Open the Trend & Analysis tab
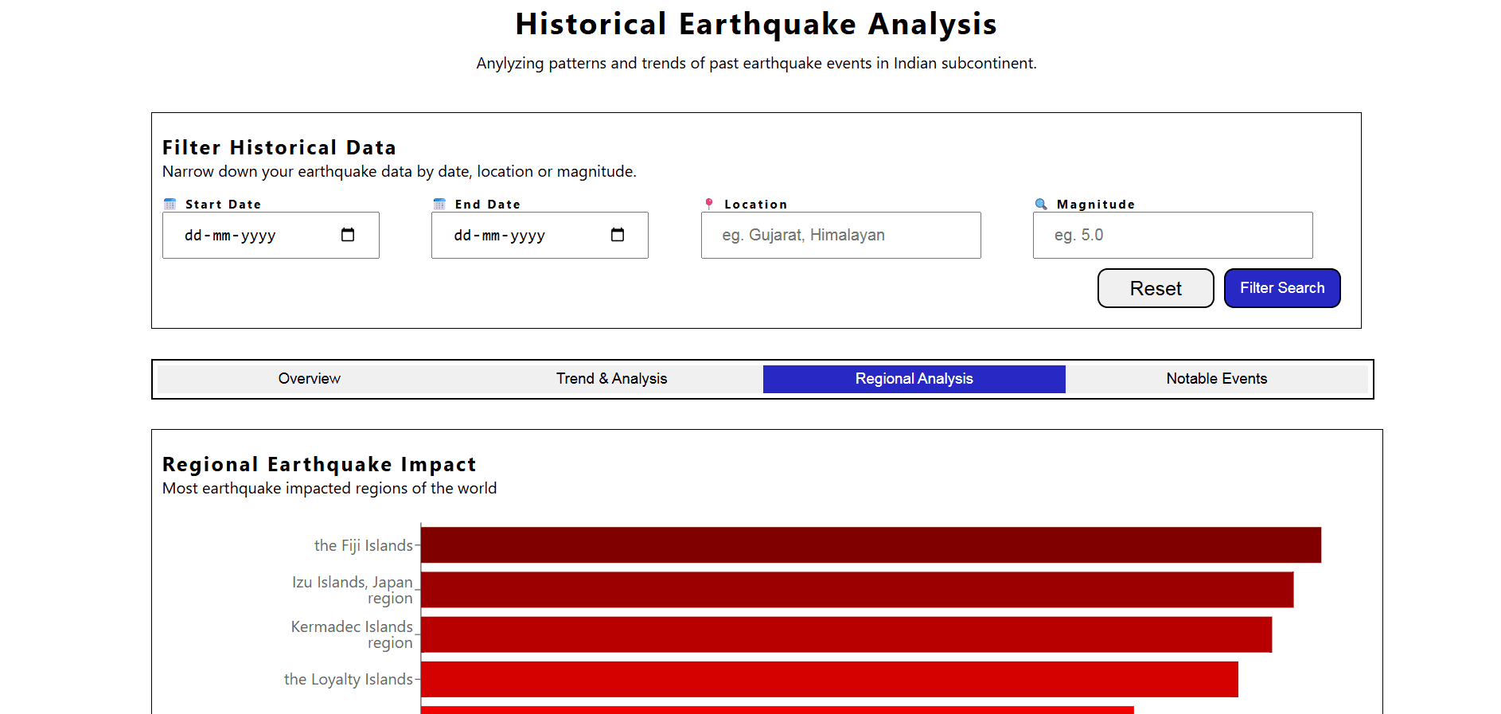1501x714 pixels. click(611, 379)
